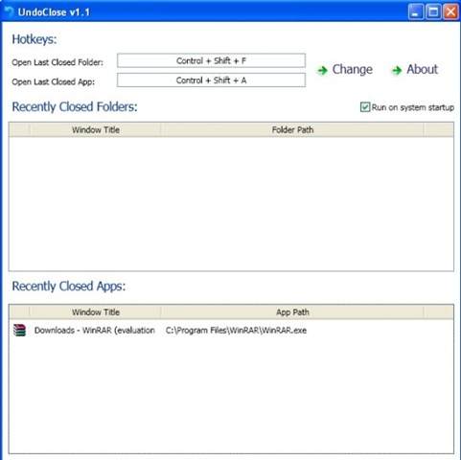
Task: Click the green arrow beside Change
Action: pos(323,70)
